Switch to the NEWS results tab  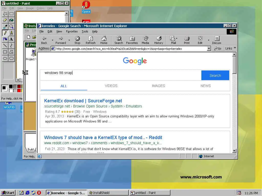point(205,86)
